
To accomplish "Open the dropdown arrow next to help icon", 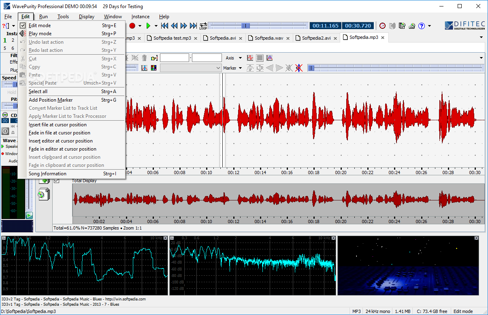I will pyautogui.click(x=429, y=26).
